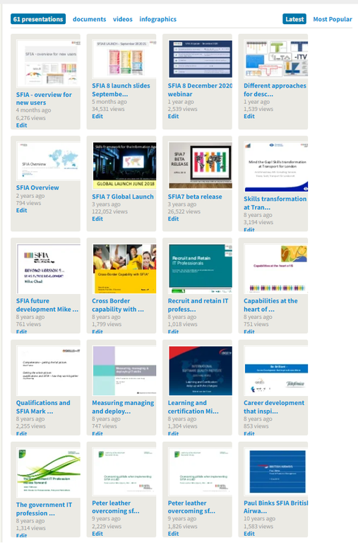
Task: Open Career development thumbnail
Action: click(x=276, y=370)
